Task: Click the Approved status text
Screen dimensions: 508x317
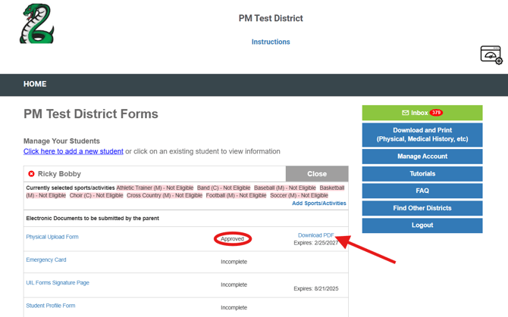Action: 232,239
